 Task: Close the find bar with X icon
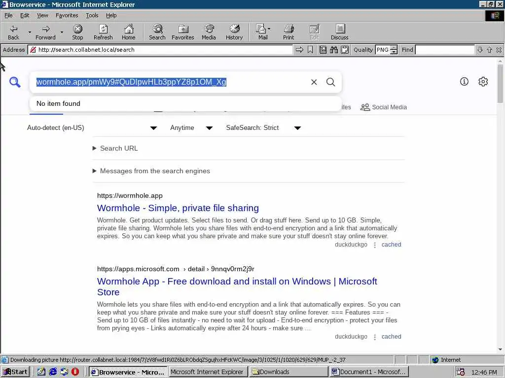tap(499, 50)
